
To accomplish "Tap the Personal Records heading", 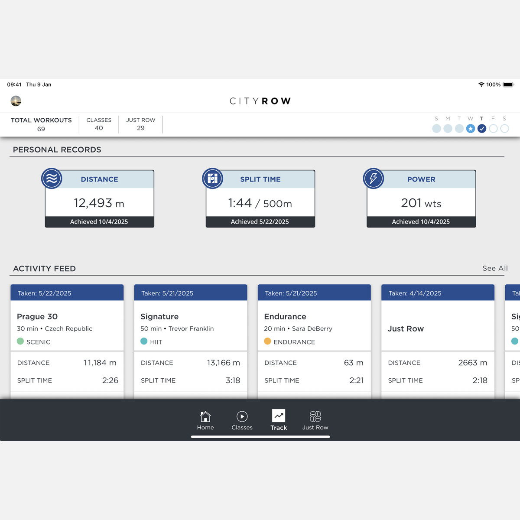I will tap(57, 149).
